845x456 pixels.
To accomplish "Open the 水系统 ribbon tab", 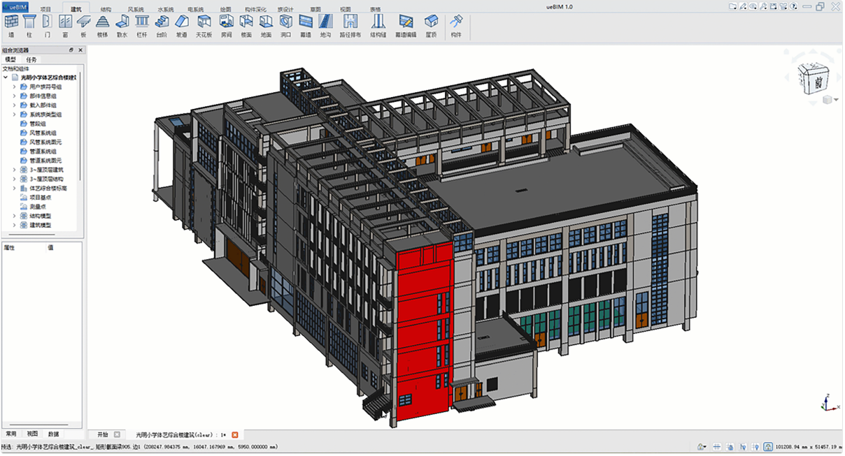I will tap(165, 10).
